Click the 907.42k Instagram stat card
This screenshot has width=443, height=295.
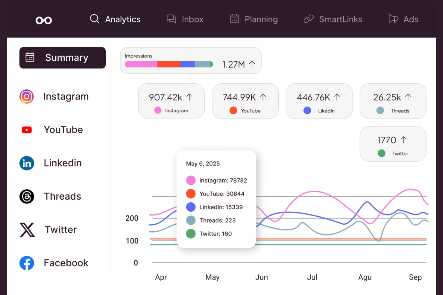click(172, 101)
